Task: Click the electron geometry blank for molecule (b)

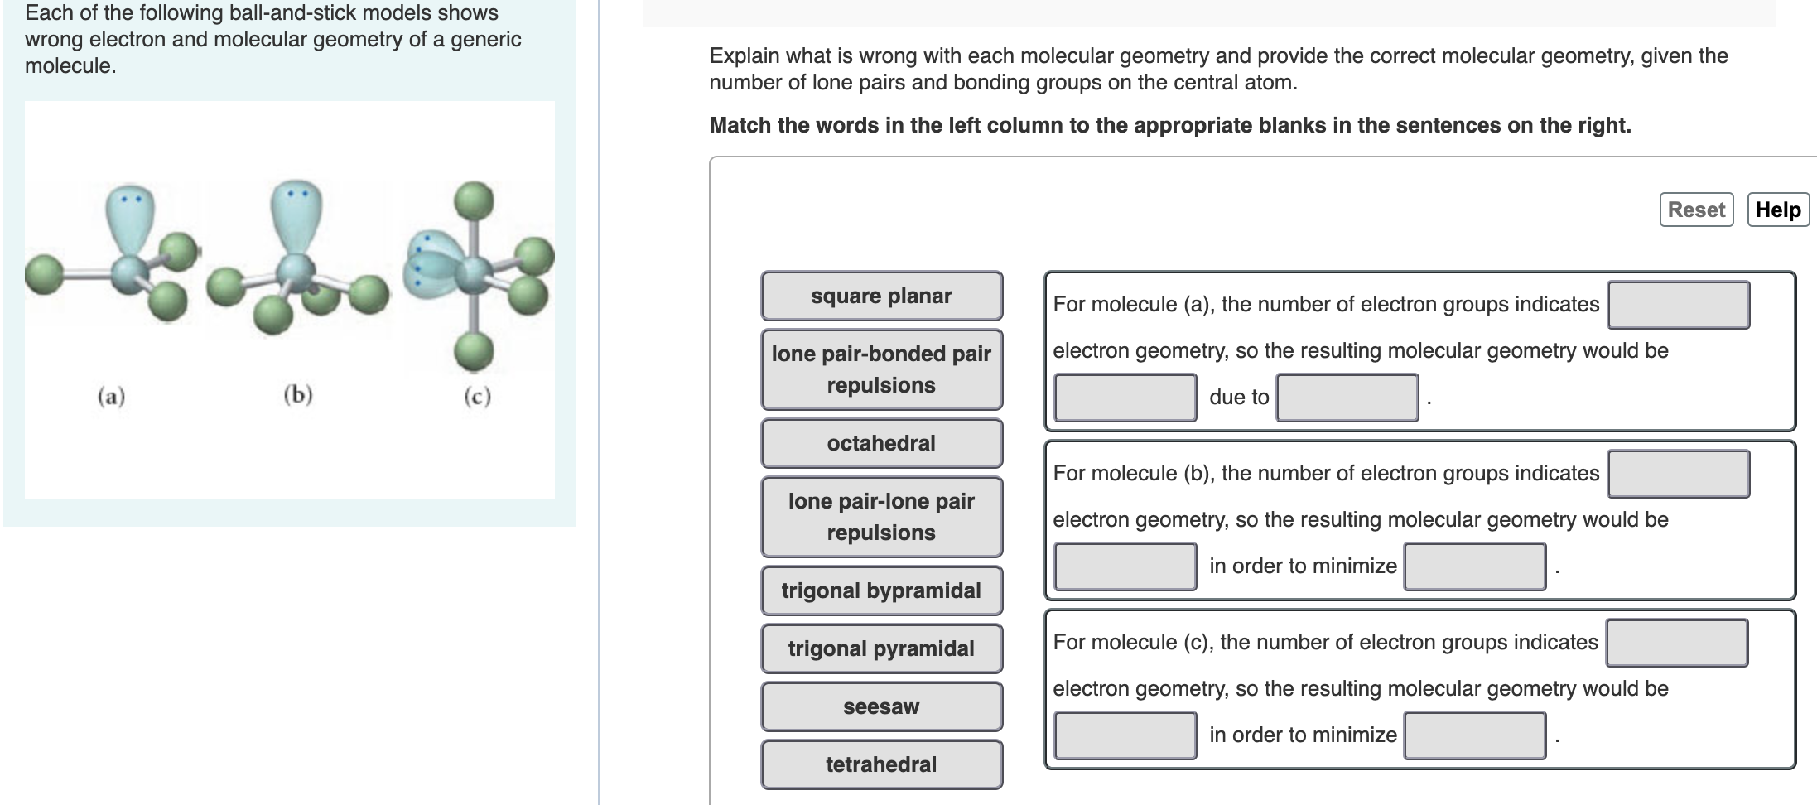Action: click(1679, 473)
